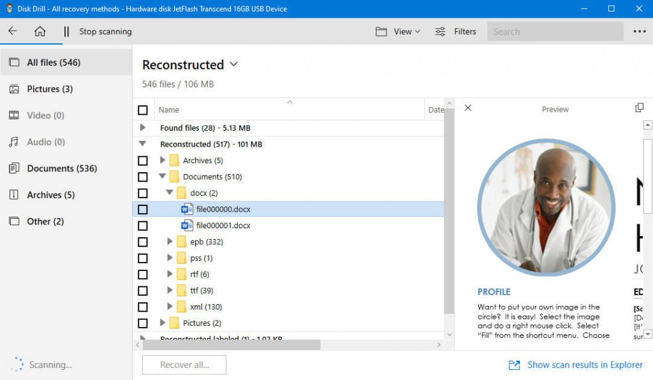Check the Archives (5) folder checkbox
The image size is (653, 380).
coord(143,161)
